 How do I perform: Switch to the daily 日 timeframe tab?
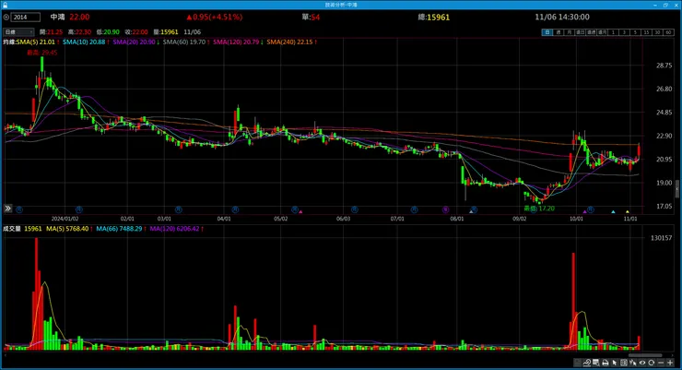(x=547, y=32)
